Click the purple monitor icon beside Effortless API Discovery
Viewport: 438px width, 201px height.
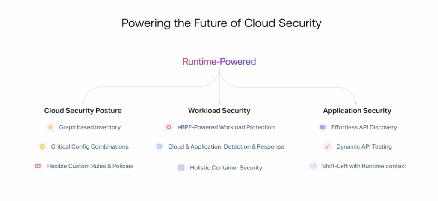click(323, 127)
